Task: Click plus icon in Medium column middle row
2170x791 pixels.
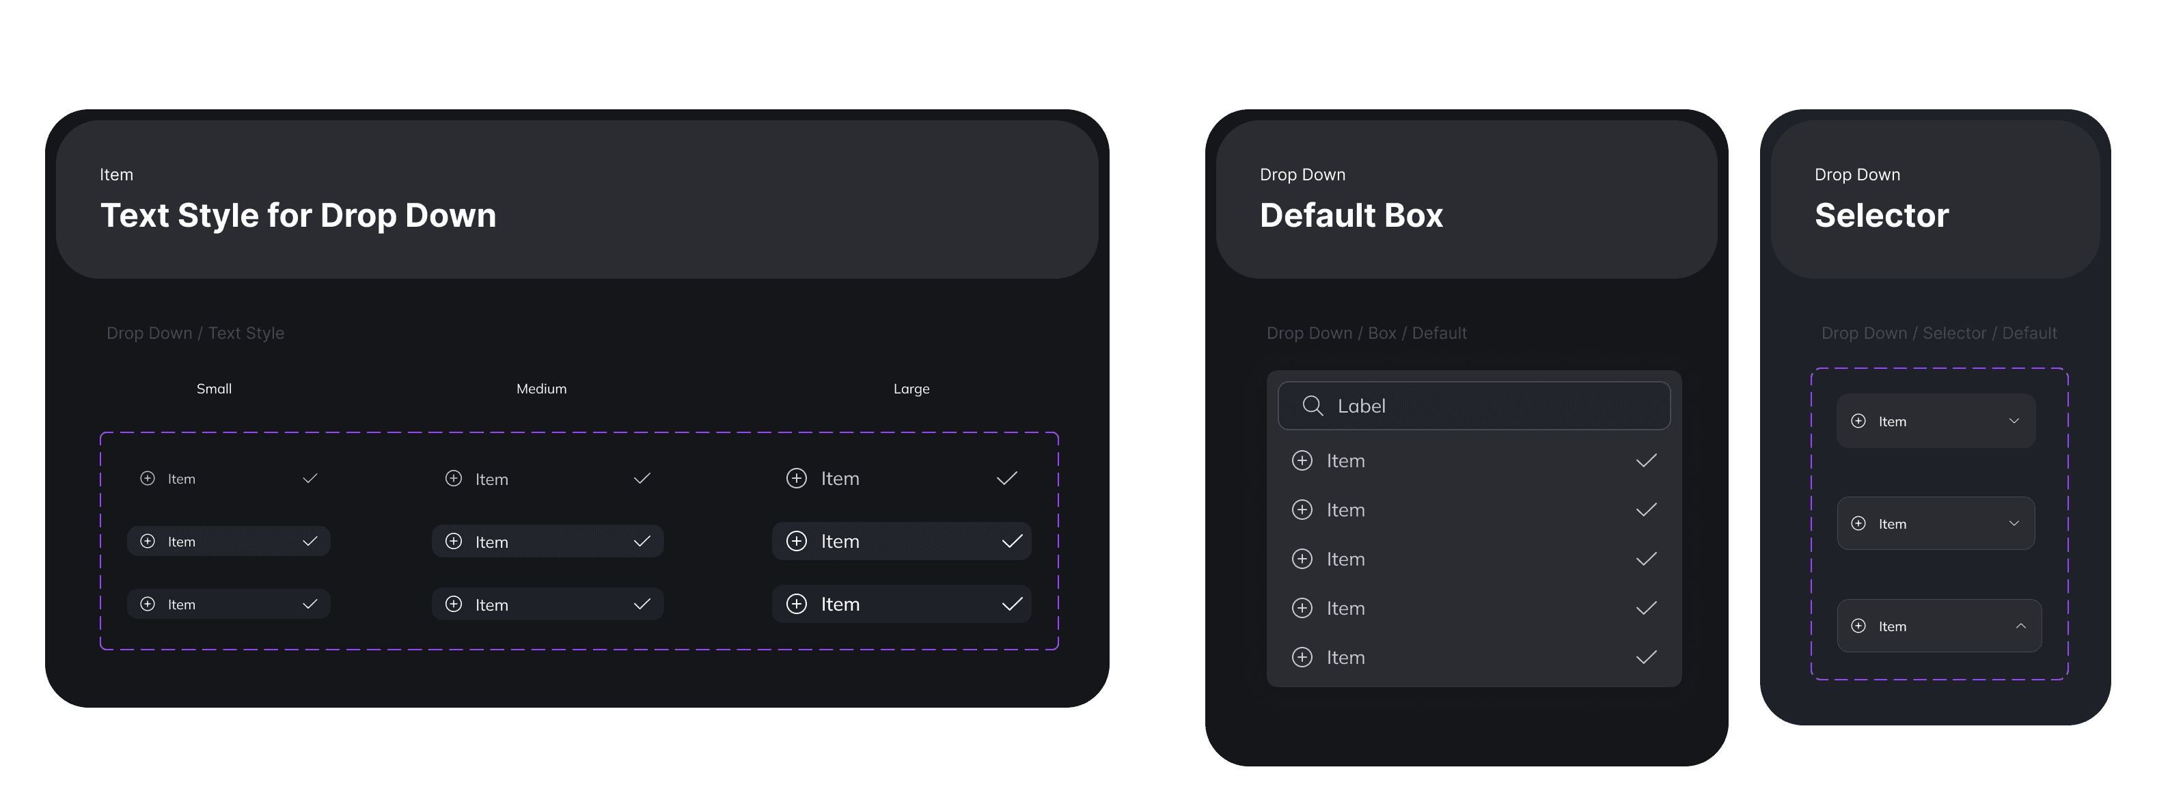Action: click(x=453, y=541)
